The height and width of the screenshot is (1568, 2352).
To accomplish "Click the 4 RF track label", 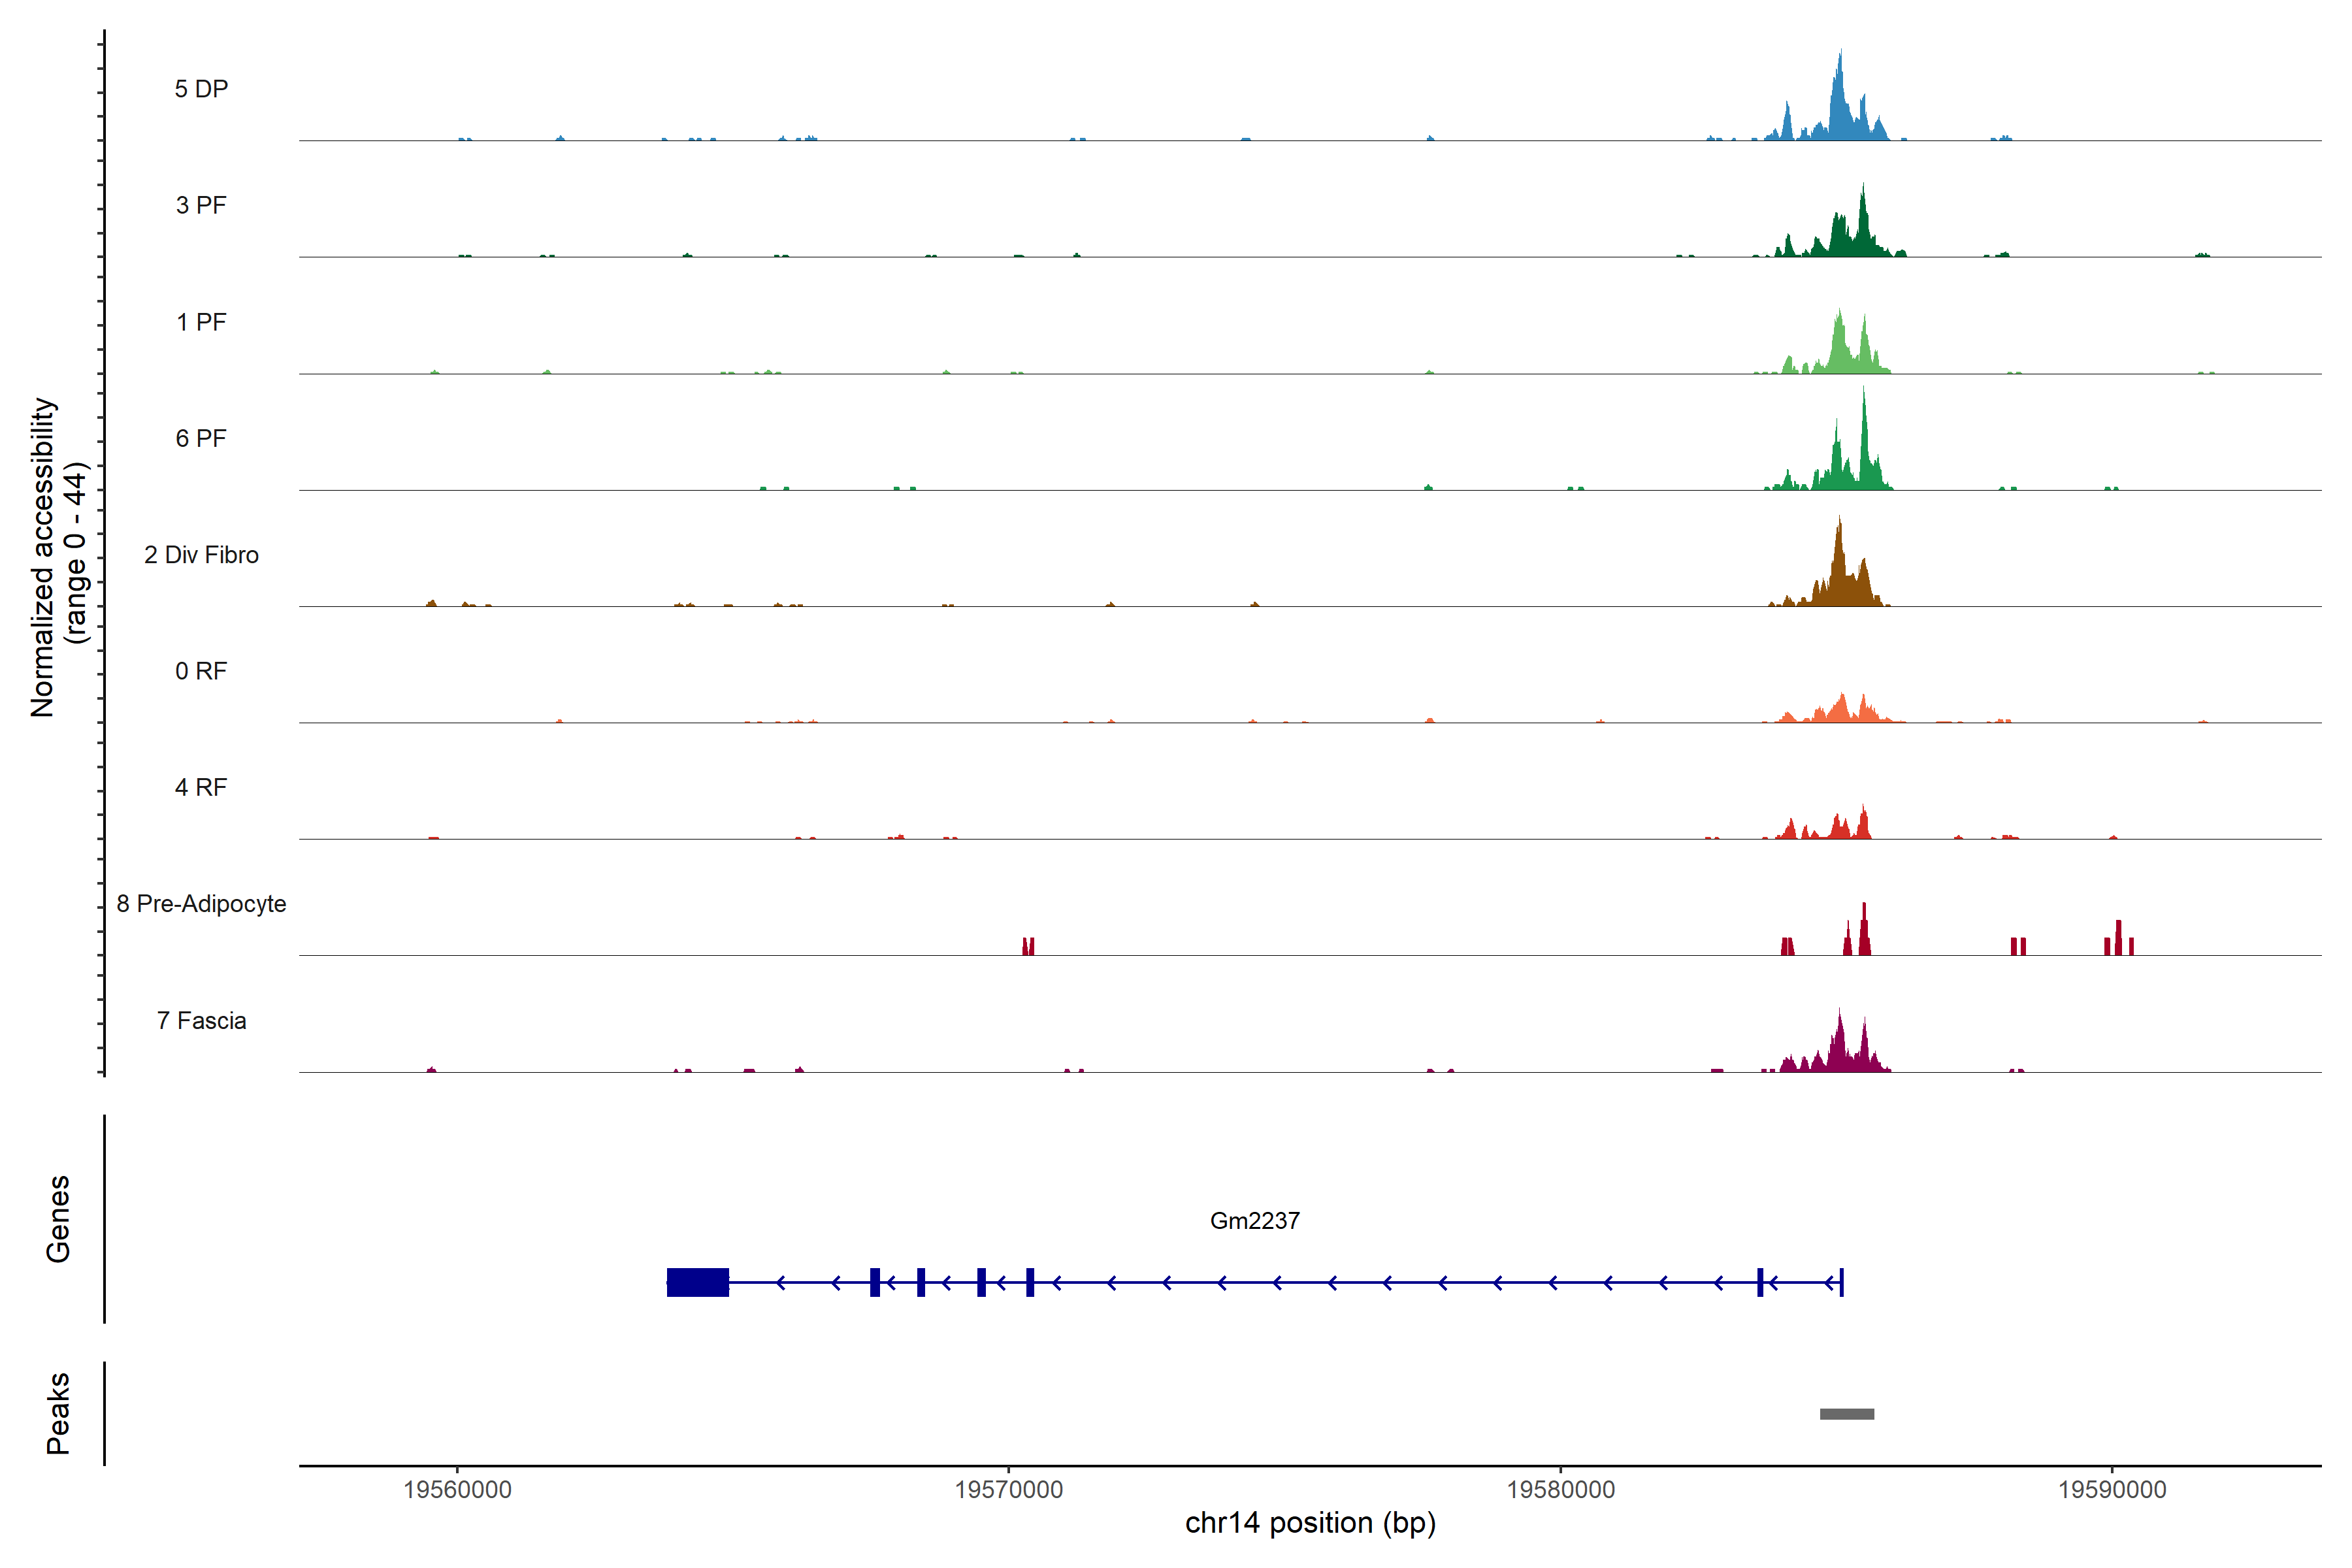I will [x=201, y=787].
